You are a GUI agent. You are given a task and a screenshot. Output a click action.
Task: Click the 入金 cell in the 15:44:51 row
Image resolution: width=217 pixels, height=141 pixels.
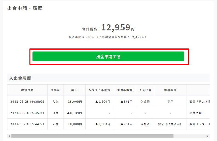point(55,124)
